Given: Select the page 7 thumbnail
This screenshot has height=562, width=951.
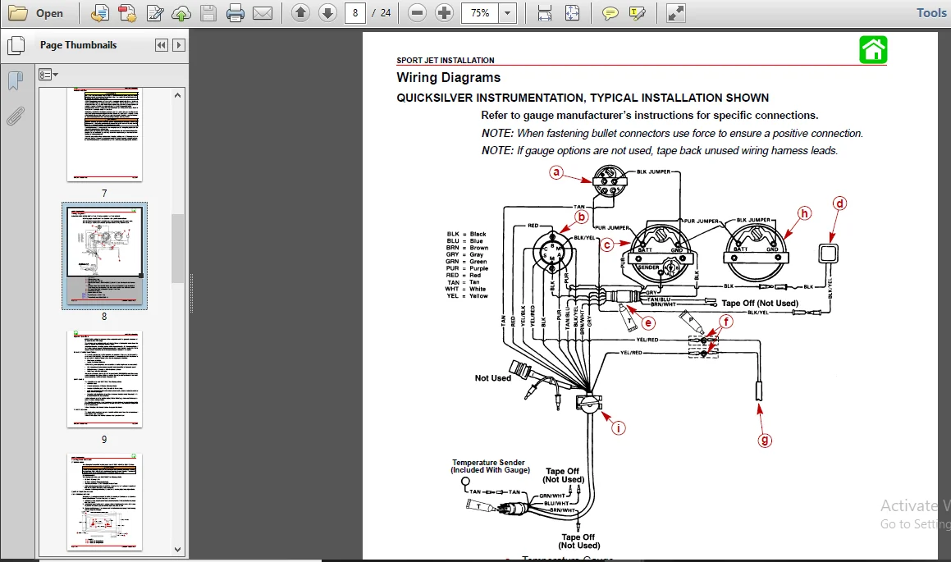Looking at the screenshot, I should point(104,134).
